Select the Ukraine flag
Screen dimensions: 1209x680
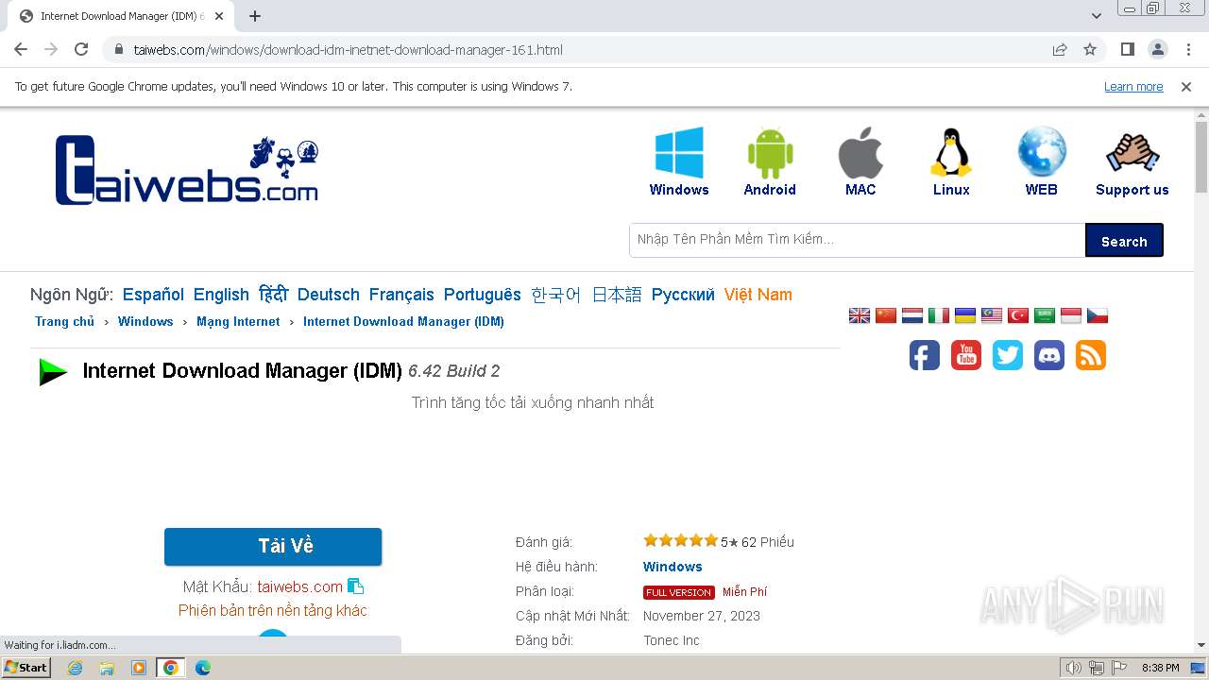965,315
